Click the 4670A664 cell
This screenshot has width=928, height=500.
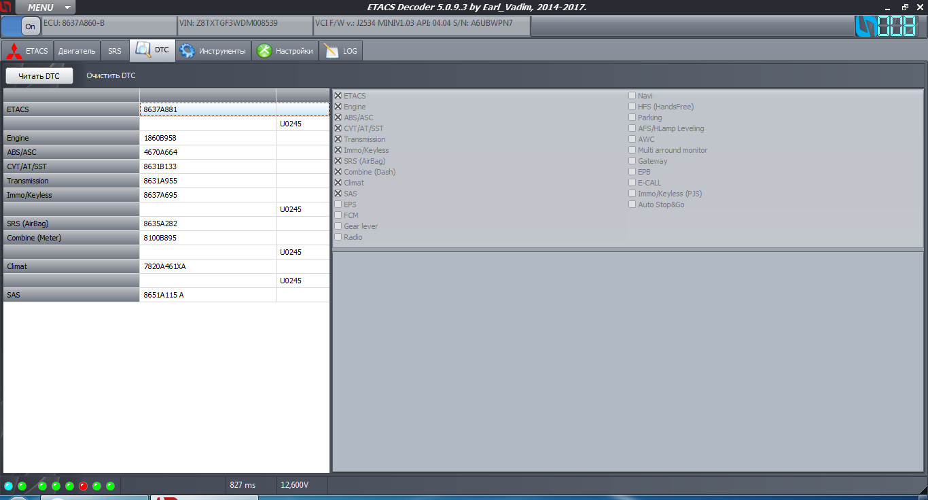click(208, 152)
